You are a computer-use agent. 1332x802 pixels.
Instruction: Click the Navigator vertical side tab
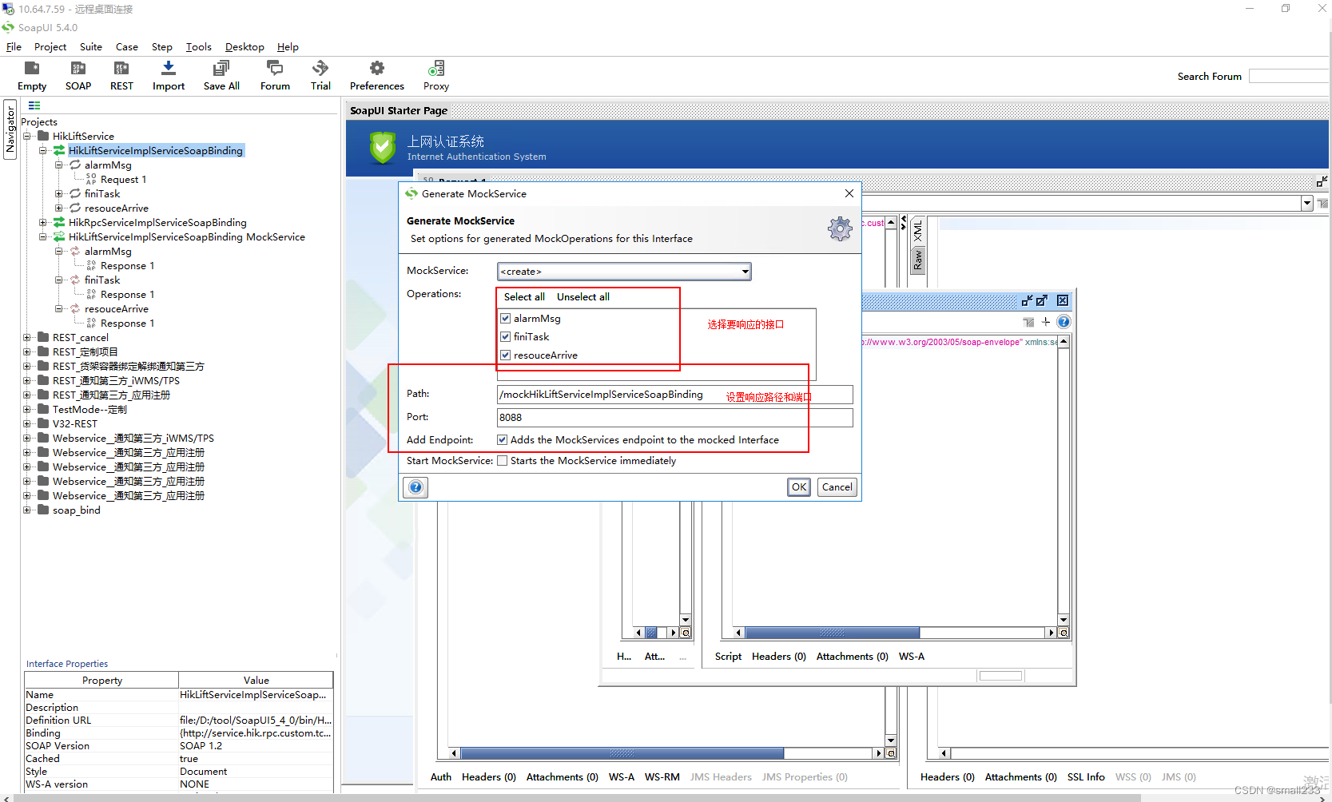(x=10, y=129)
